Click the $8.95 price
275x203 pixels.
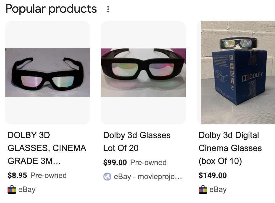18,176
